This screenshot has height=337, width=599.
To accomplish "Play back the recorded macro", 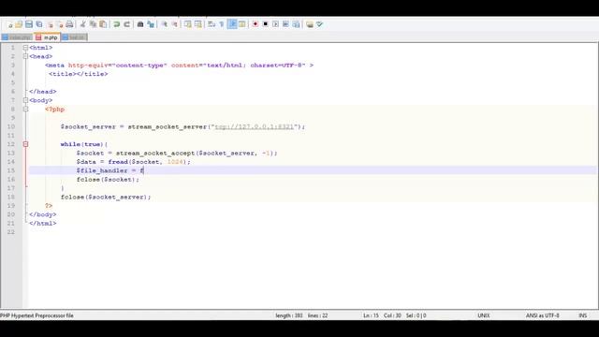I will (x=275, y=24).
